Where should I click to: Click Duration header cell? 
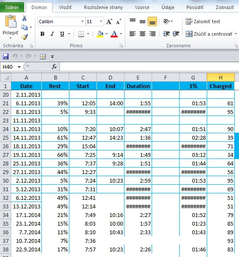138,86
